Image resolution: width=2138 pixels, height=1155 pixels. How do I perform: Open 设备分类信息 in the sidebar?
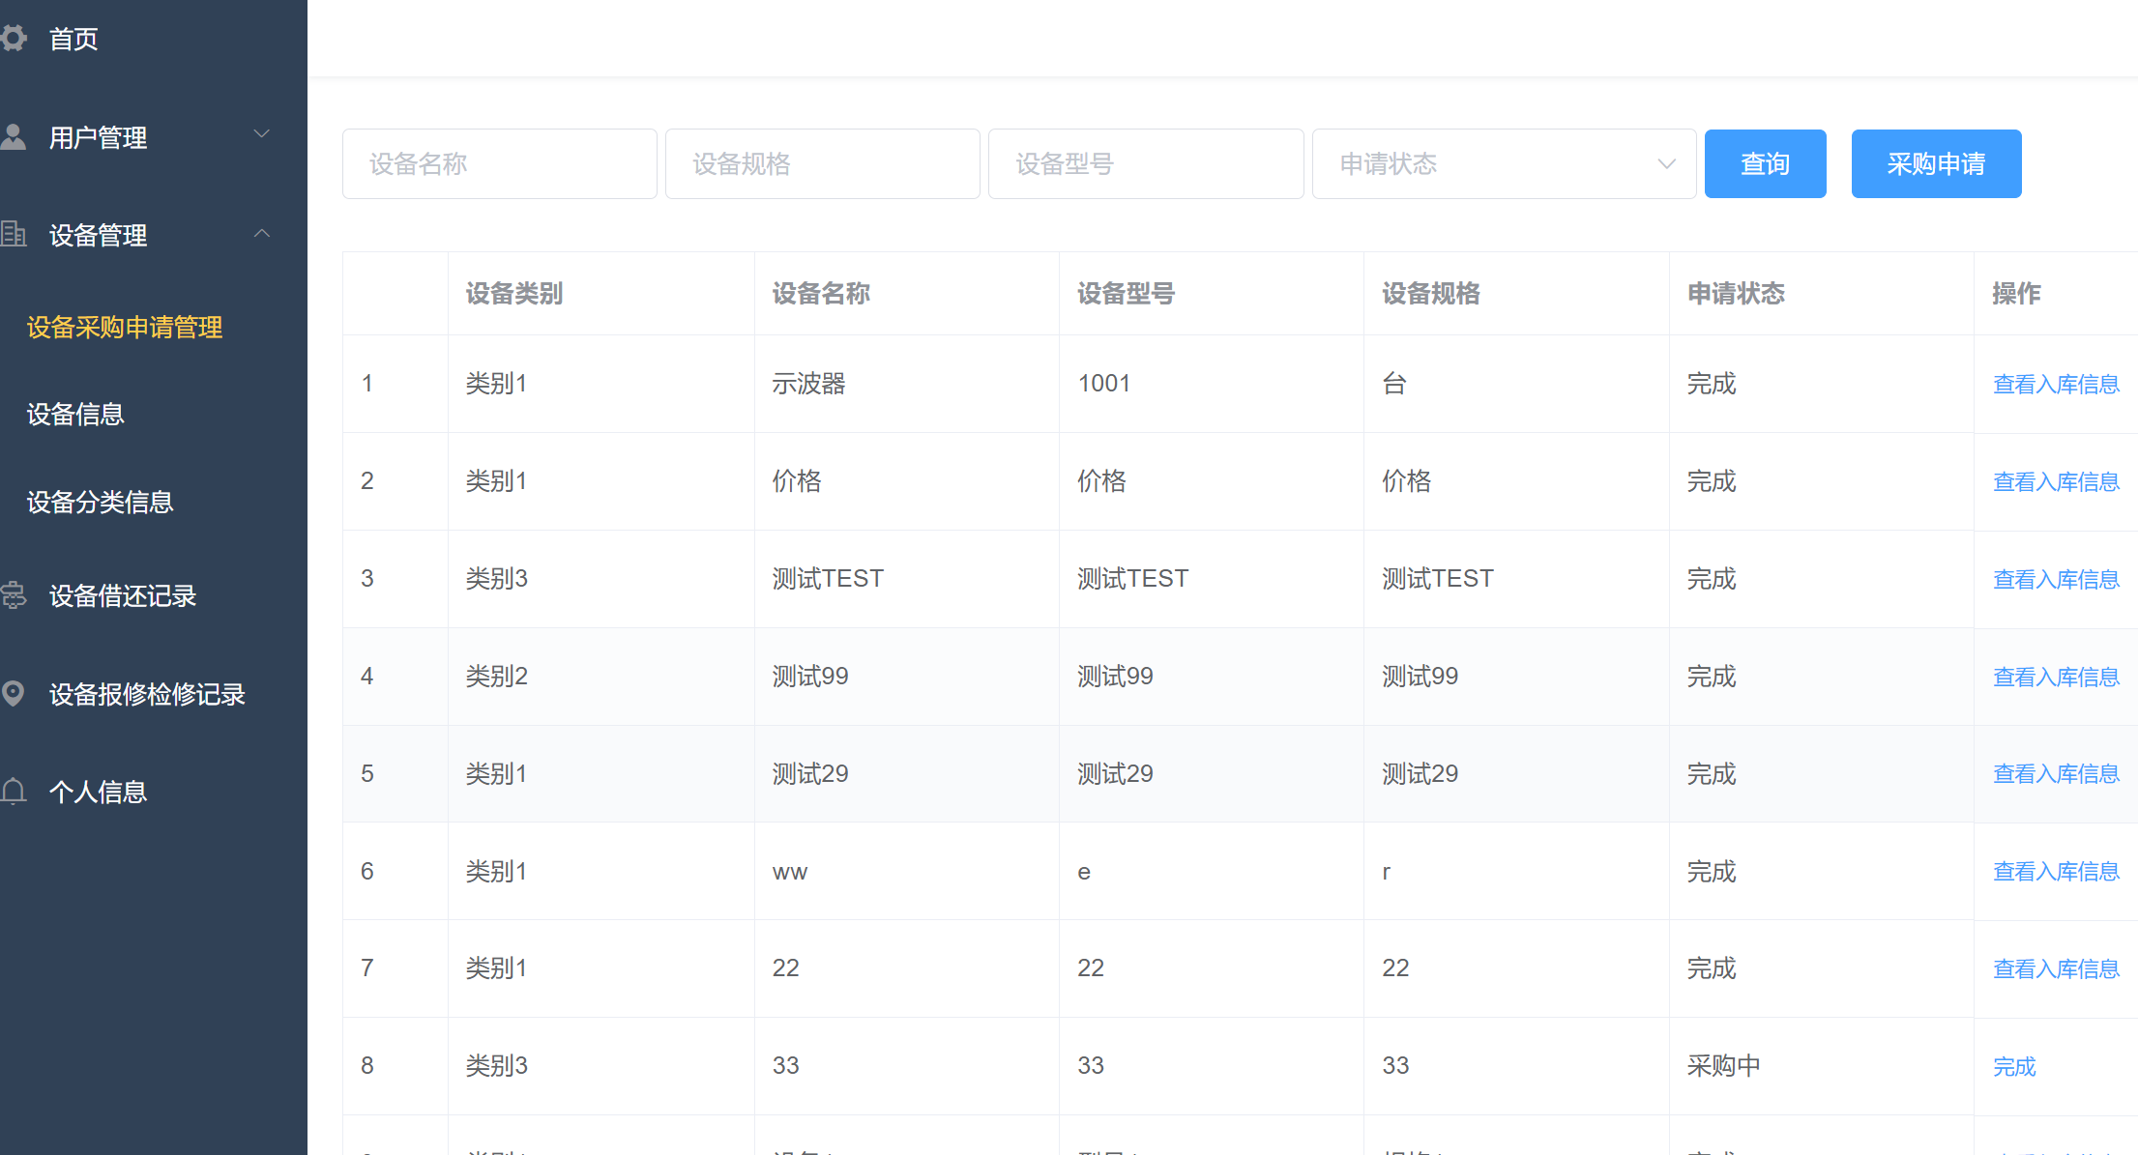pos(100,502)
